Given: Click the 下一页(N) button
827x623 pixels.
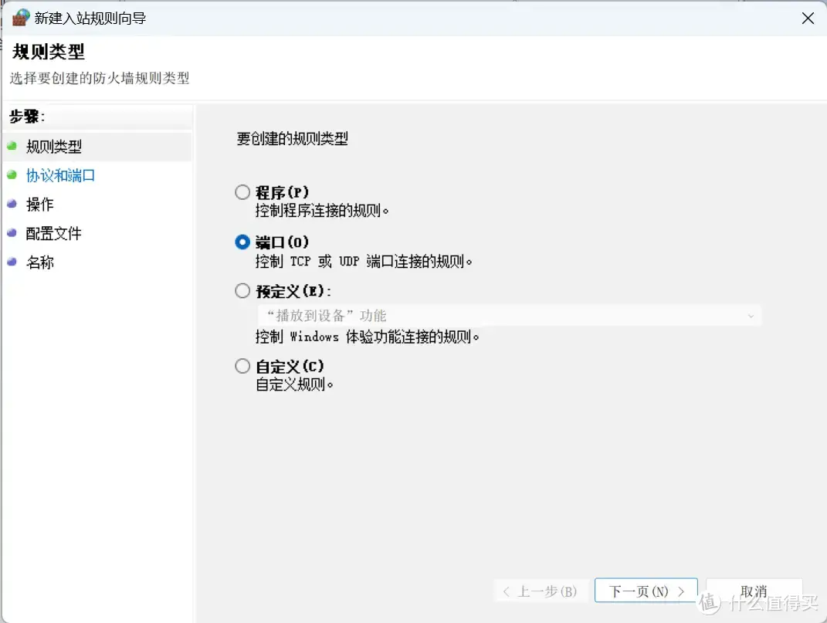Looking at the screenshot, I should coord(646,591).
